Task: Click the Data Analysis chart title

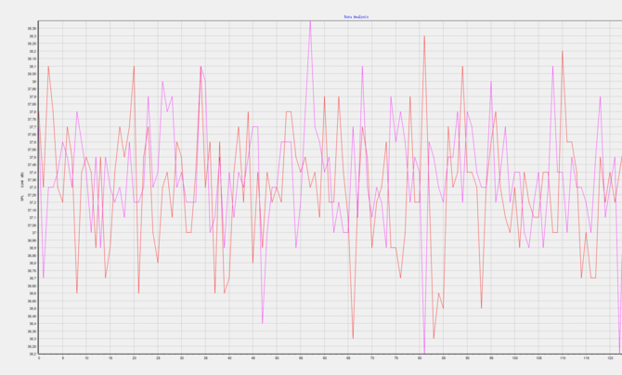Action: (356, 17)
